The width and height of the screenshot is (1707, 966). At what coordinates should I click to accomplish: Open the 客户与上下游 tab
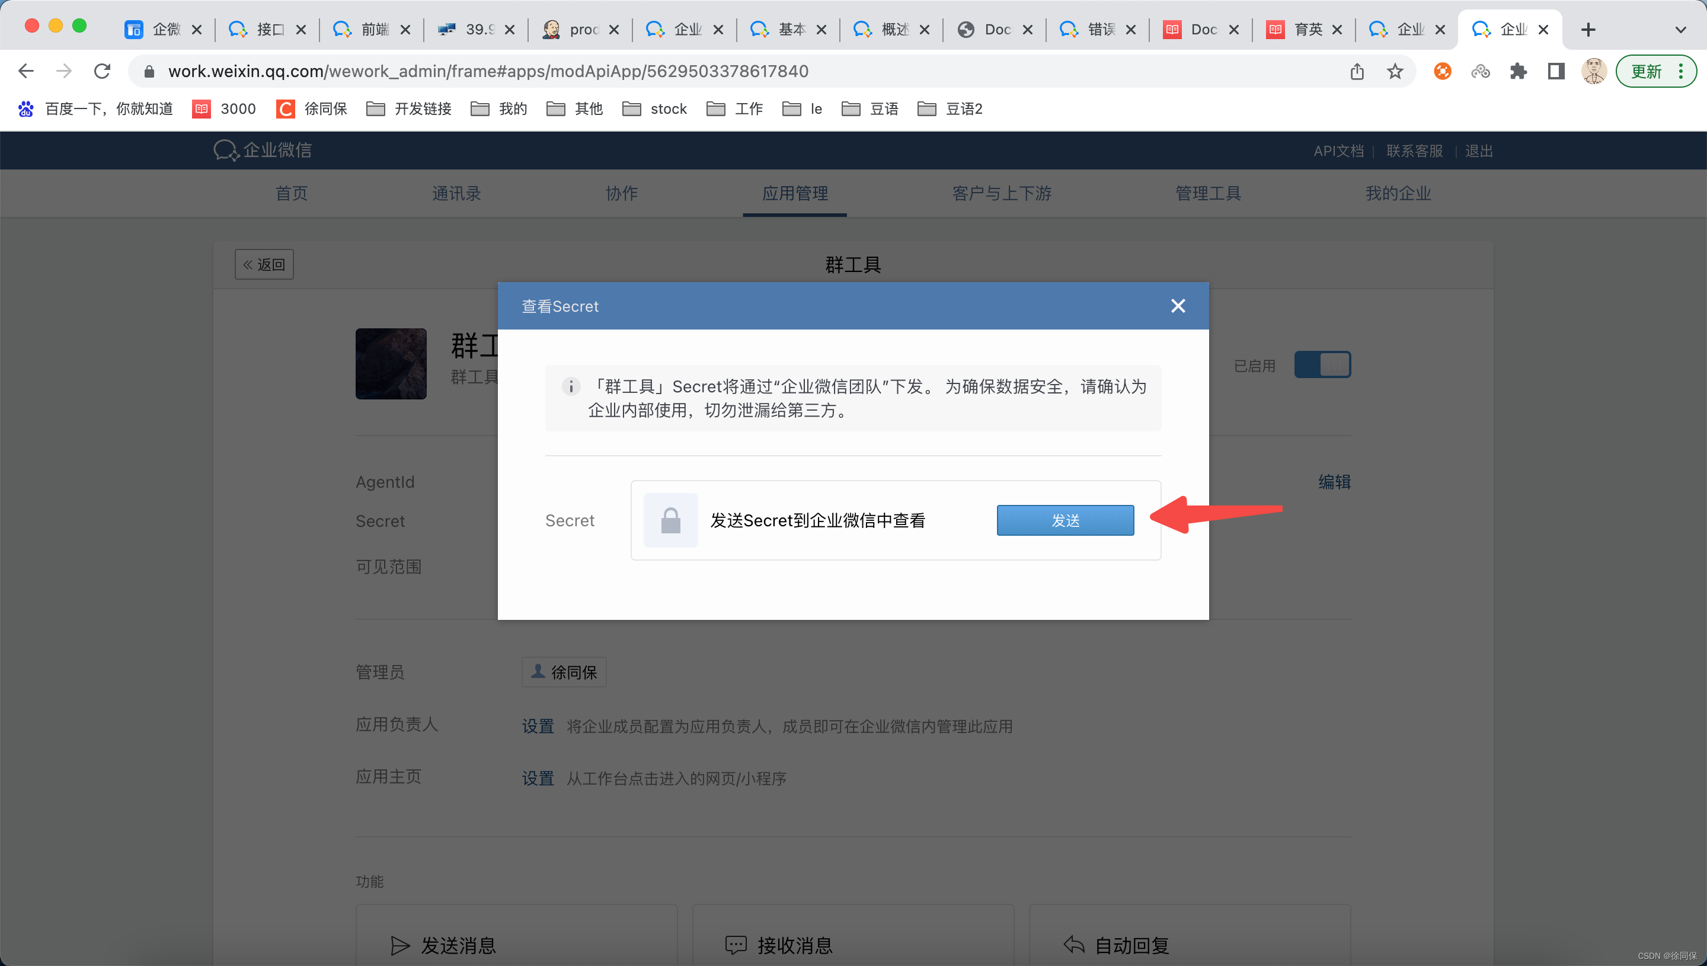(1002, 193)
